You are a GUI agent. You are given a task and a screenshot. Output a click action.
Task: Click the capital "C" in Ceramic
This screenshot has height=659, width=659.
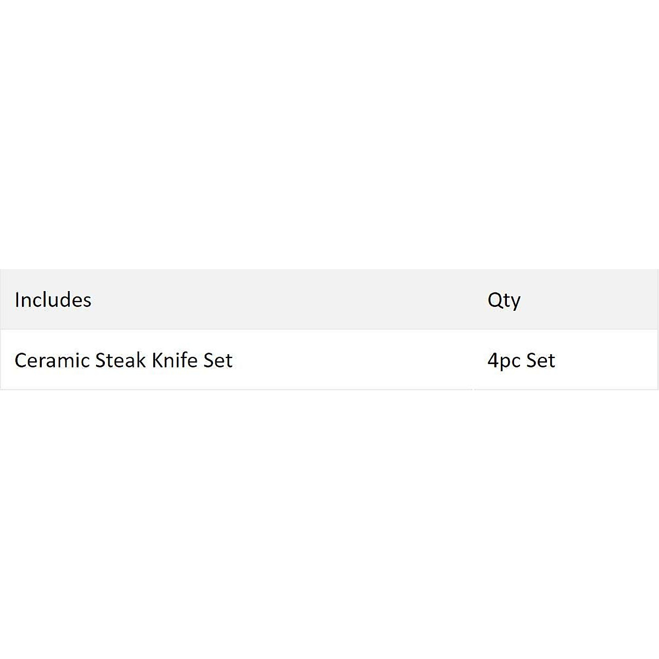[20, 360]
